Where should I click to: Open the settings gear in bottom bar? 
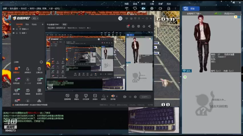(135, 97)
